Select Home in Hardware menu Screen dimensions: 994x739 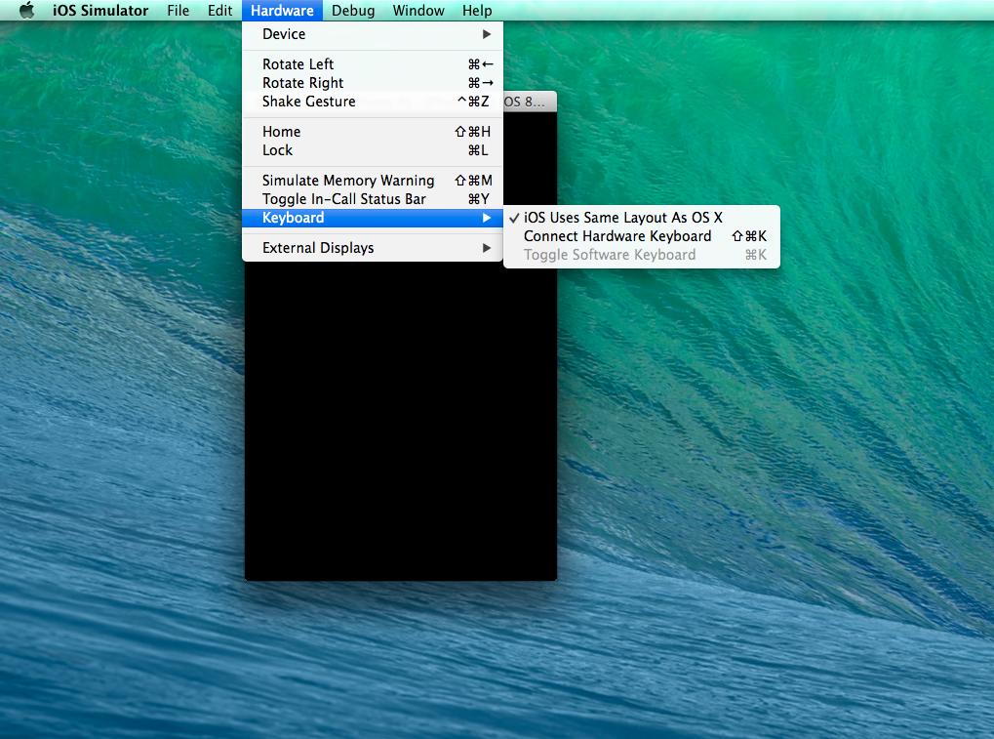coord(373,132)
